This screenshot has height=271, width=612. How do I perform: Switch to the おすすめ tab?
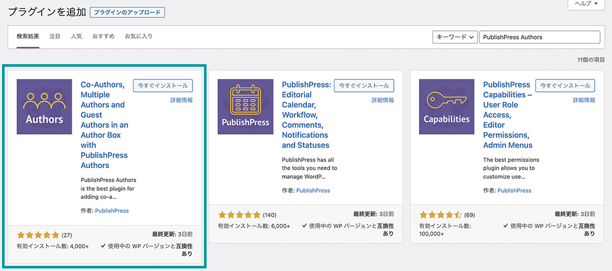(x=104, y=37)
